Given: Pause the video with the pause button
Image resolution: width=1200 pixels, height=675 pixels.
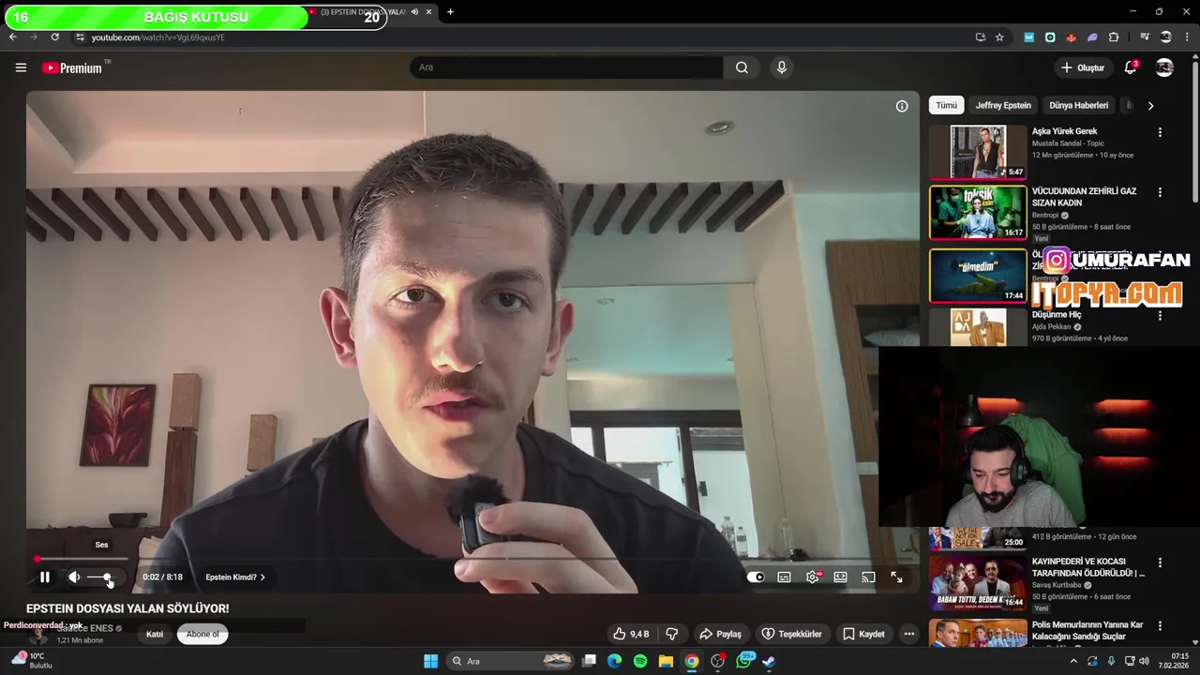Looking at the screenshot, I should click(44, 577).
